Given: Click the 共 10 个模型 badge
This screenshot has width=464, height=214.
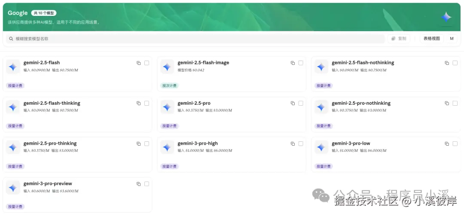Looking at the screenshot, I should [44, 13].
